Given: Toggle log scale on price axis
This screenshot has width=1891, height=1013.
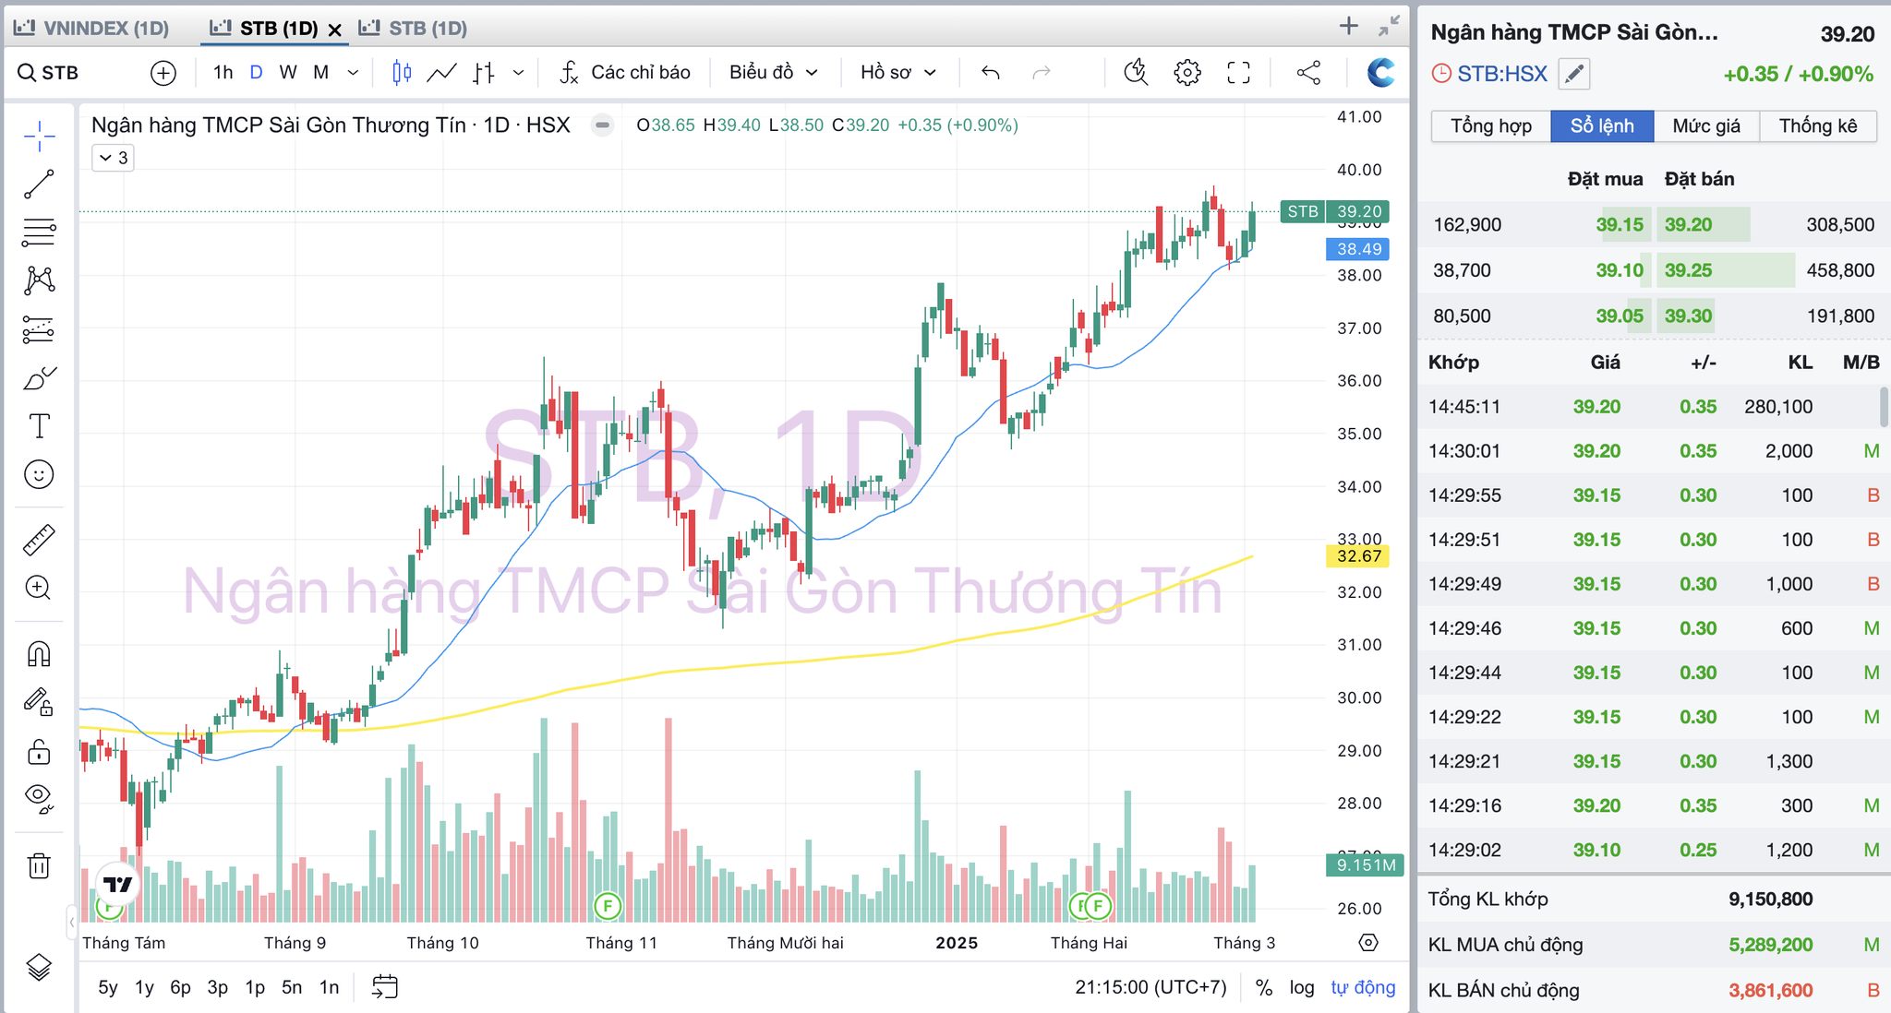Looking at the screenshot, I should pos(1301,987).
